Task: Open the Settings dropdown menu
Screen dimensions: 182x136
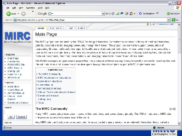Action: 175,14
